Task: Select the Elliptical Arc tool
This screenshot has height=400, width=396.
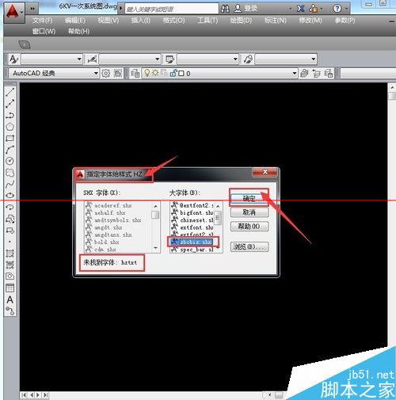Action: click(x=10, y=208)
